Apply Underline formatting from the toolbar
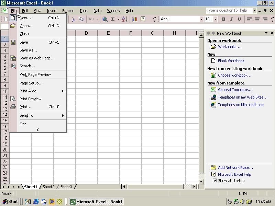Screen dimensions: 275x206 click(239, 19)
